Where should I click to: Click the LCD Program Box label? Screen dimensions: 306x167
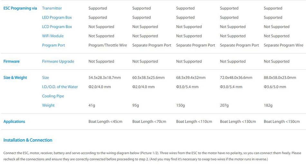tap(57, 27)
